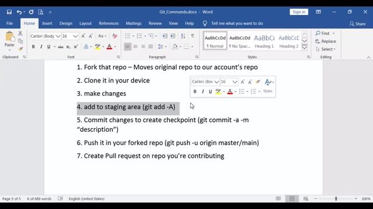Apply the No Spacing style
Image resolution: width=373 pixels, height=209 pixels.
[x=240, y=41]
